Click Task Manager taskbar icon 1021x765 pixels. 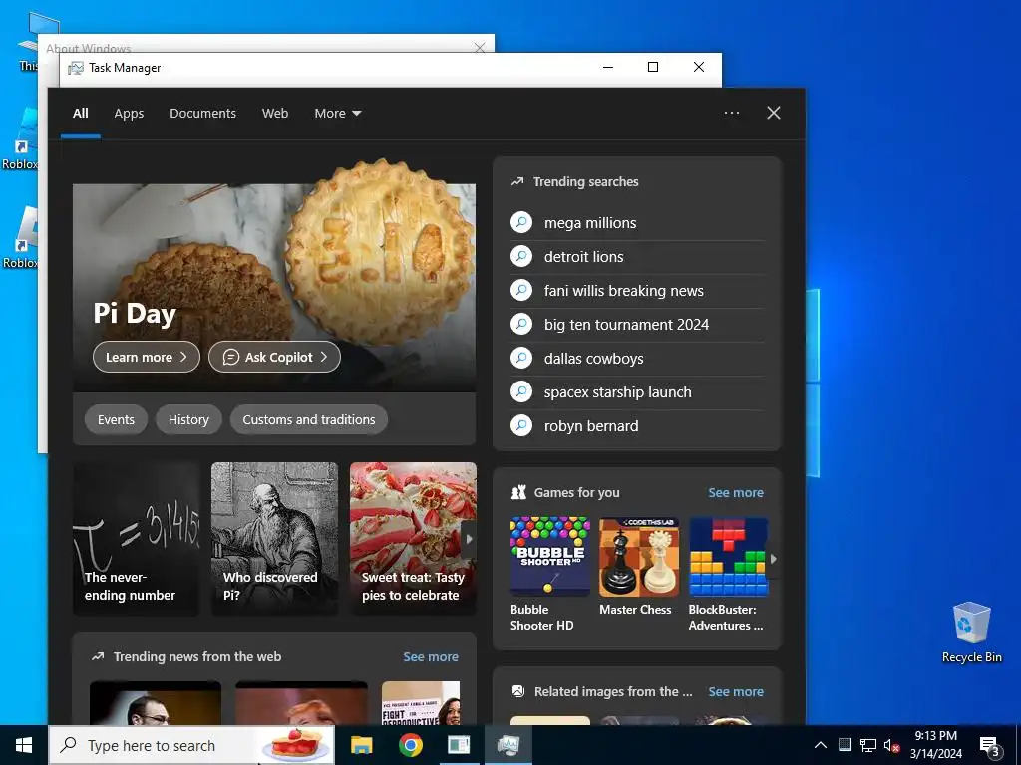pos(508,745)
